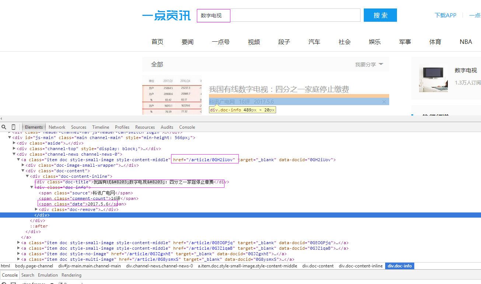The width and height of the screenshot is (481, 284).
Task: Open the 社会 navigation item
Action: (345, 42)
